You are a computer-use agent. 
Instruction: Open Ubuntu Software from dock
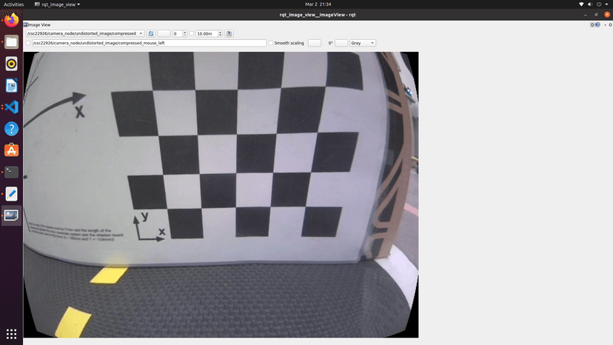(11, 150)
